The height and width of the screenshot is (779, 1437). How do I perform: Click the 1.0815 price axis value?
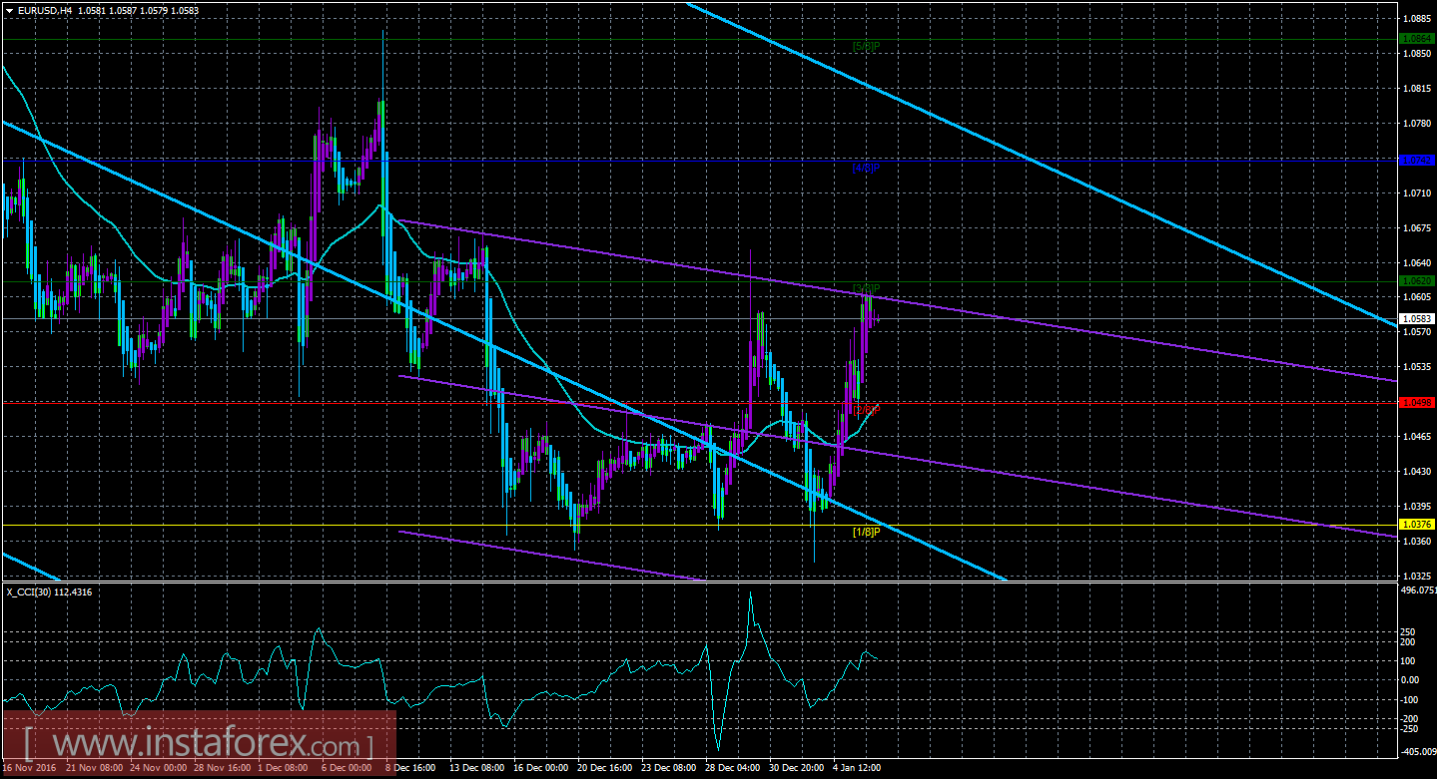1418,88
